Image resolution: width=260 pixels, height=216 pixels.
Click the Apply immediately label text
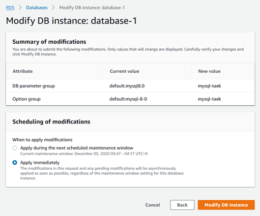[x=40, y=163]
